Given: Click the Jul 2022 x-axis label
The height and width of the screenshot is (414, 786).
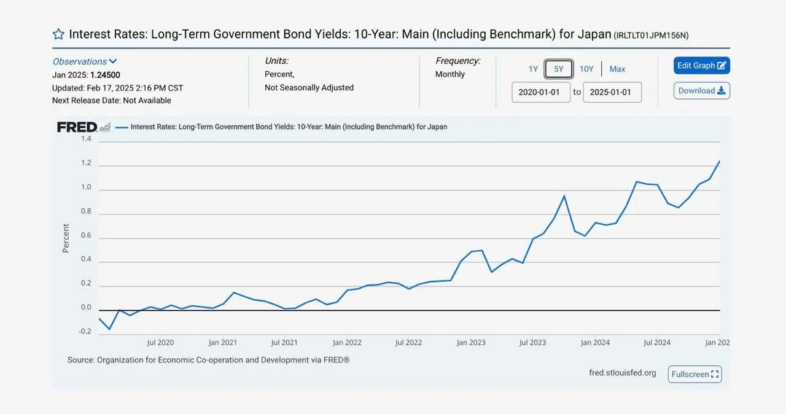Looking at the screenshot, I should pos(408,343).
